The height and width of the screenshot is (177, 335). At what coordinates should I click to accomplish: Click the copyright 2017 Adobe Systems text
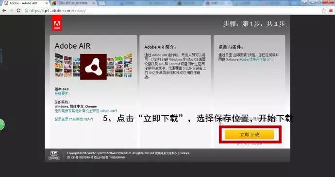(111, 153)
